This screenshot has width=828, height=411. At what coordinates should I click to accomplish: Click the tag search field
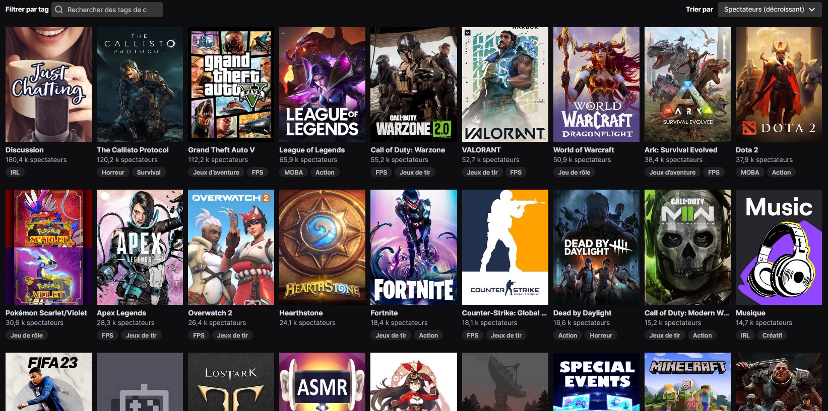click(107, 10)
